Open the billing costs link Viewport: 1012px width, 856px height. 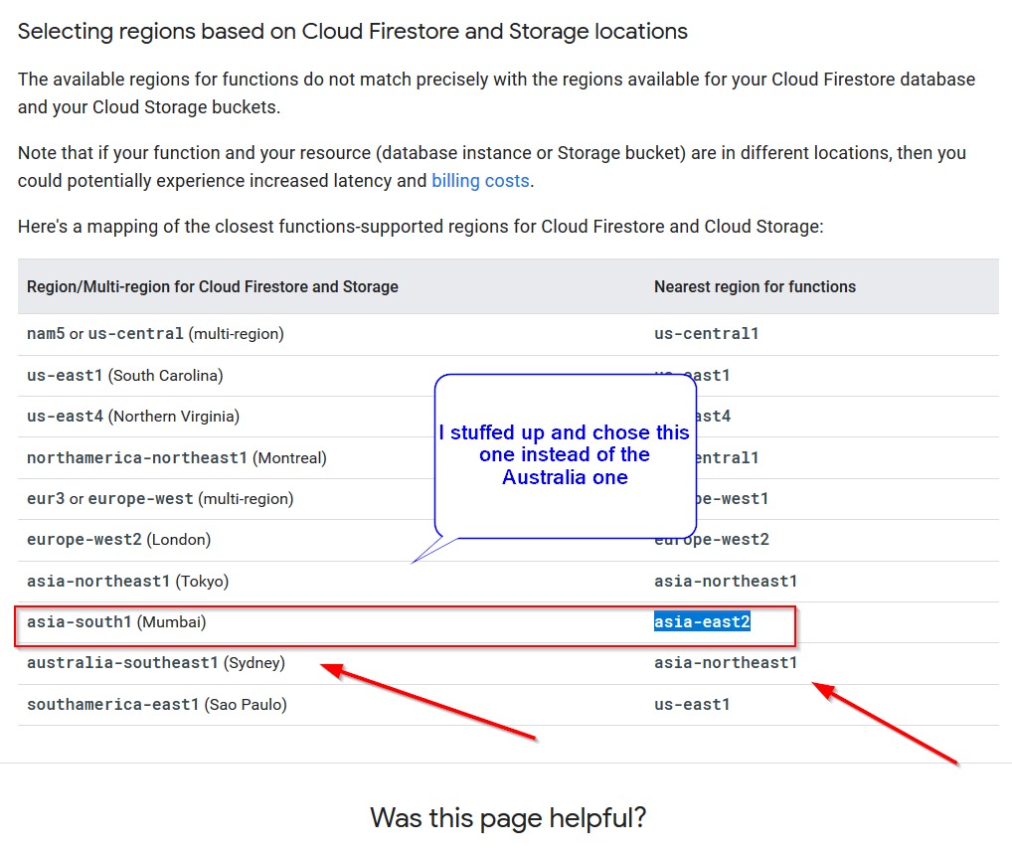pyautogui.click(x=481, y=181)
